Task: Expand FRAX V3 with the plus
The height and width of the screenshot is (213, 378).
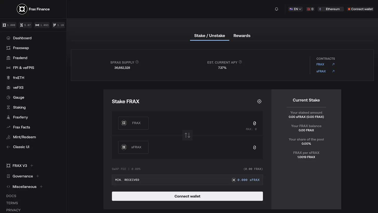Action: (x=32, y=166)
